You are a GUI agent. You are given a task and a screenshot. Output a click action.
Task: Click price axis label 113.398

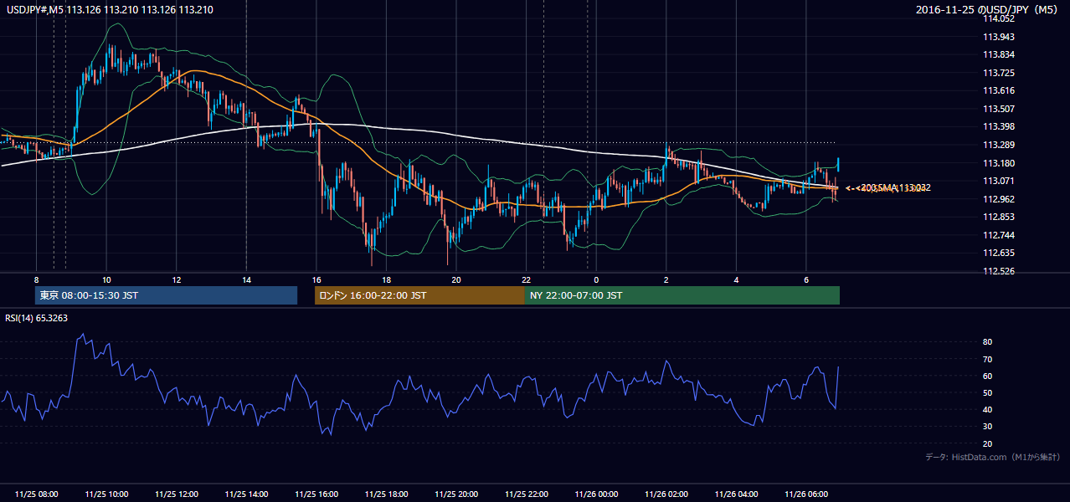998,126
